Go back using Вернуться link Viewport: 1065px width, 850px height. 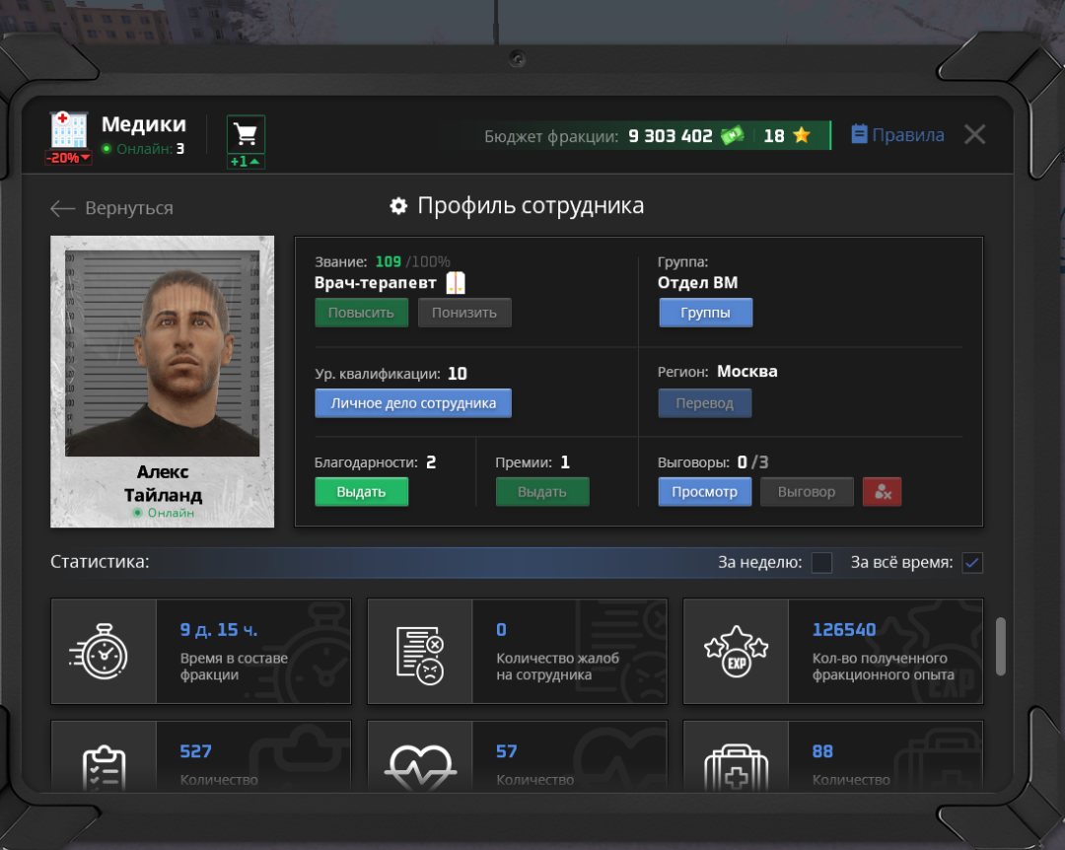coord(111,208)
